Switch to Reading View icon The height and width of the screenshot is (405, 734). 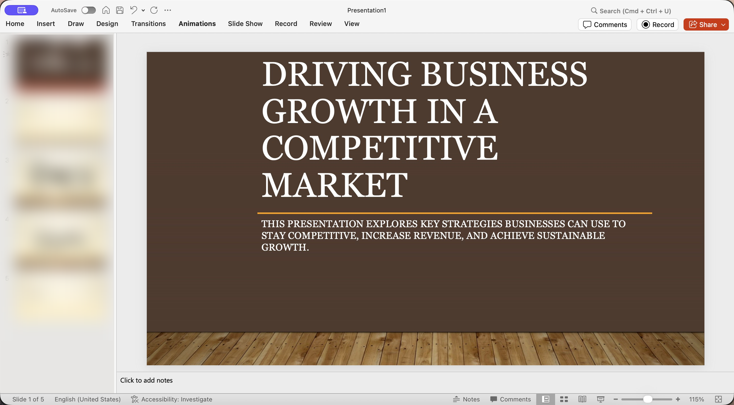tap(582, 399)
